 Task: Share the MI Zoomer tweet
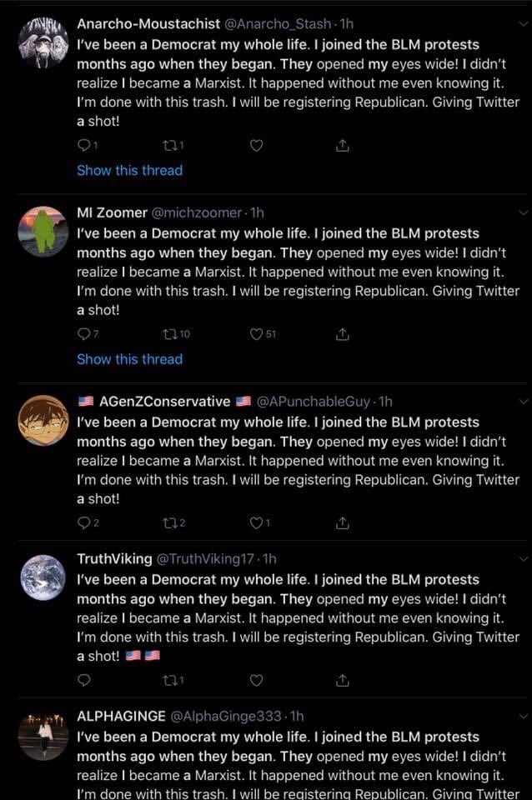(x=343, y=335)
